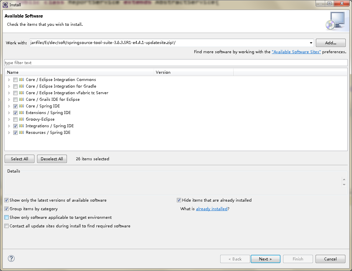The height and width of the screenshot is (271, 352).
Task: Click category icon beside Core / Eclipse Integration Commons
Action: (22, 80)
